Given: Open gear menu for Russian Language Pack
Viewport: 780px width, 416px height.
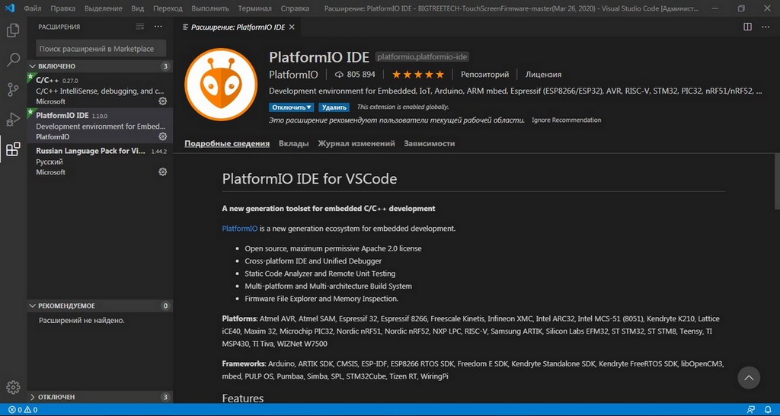Looking at the screenshot, I should point(162,171).
